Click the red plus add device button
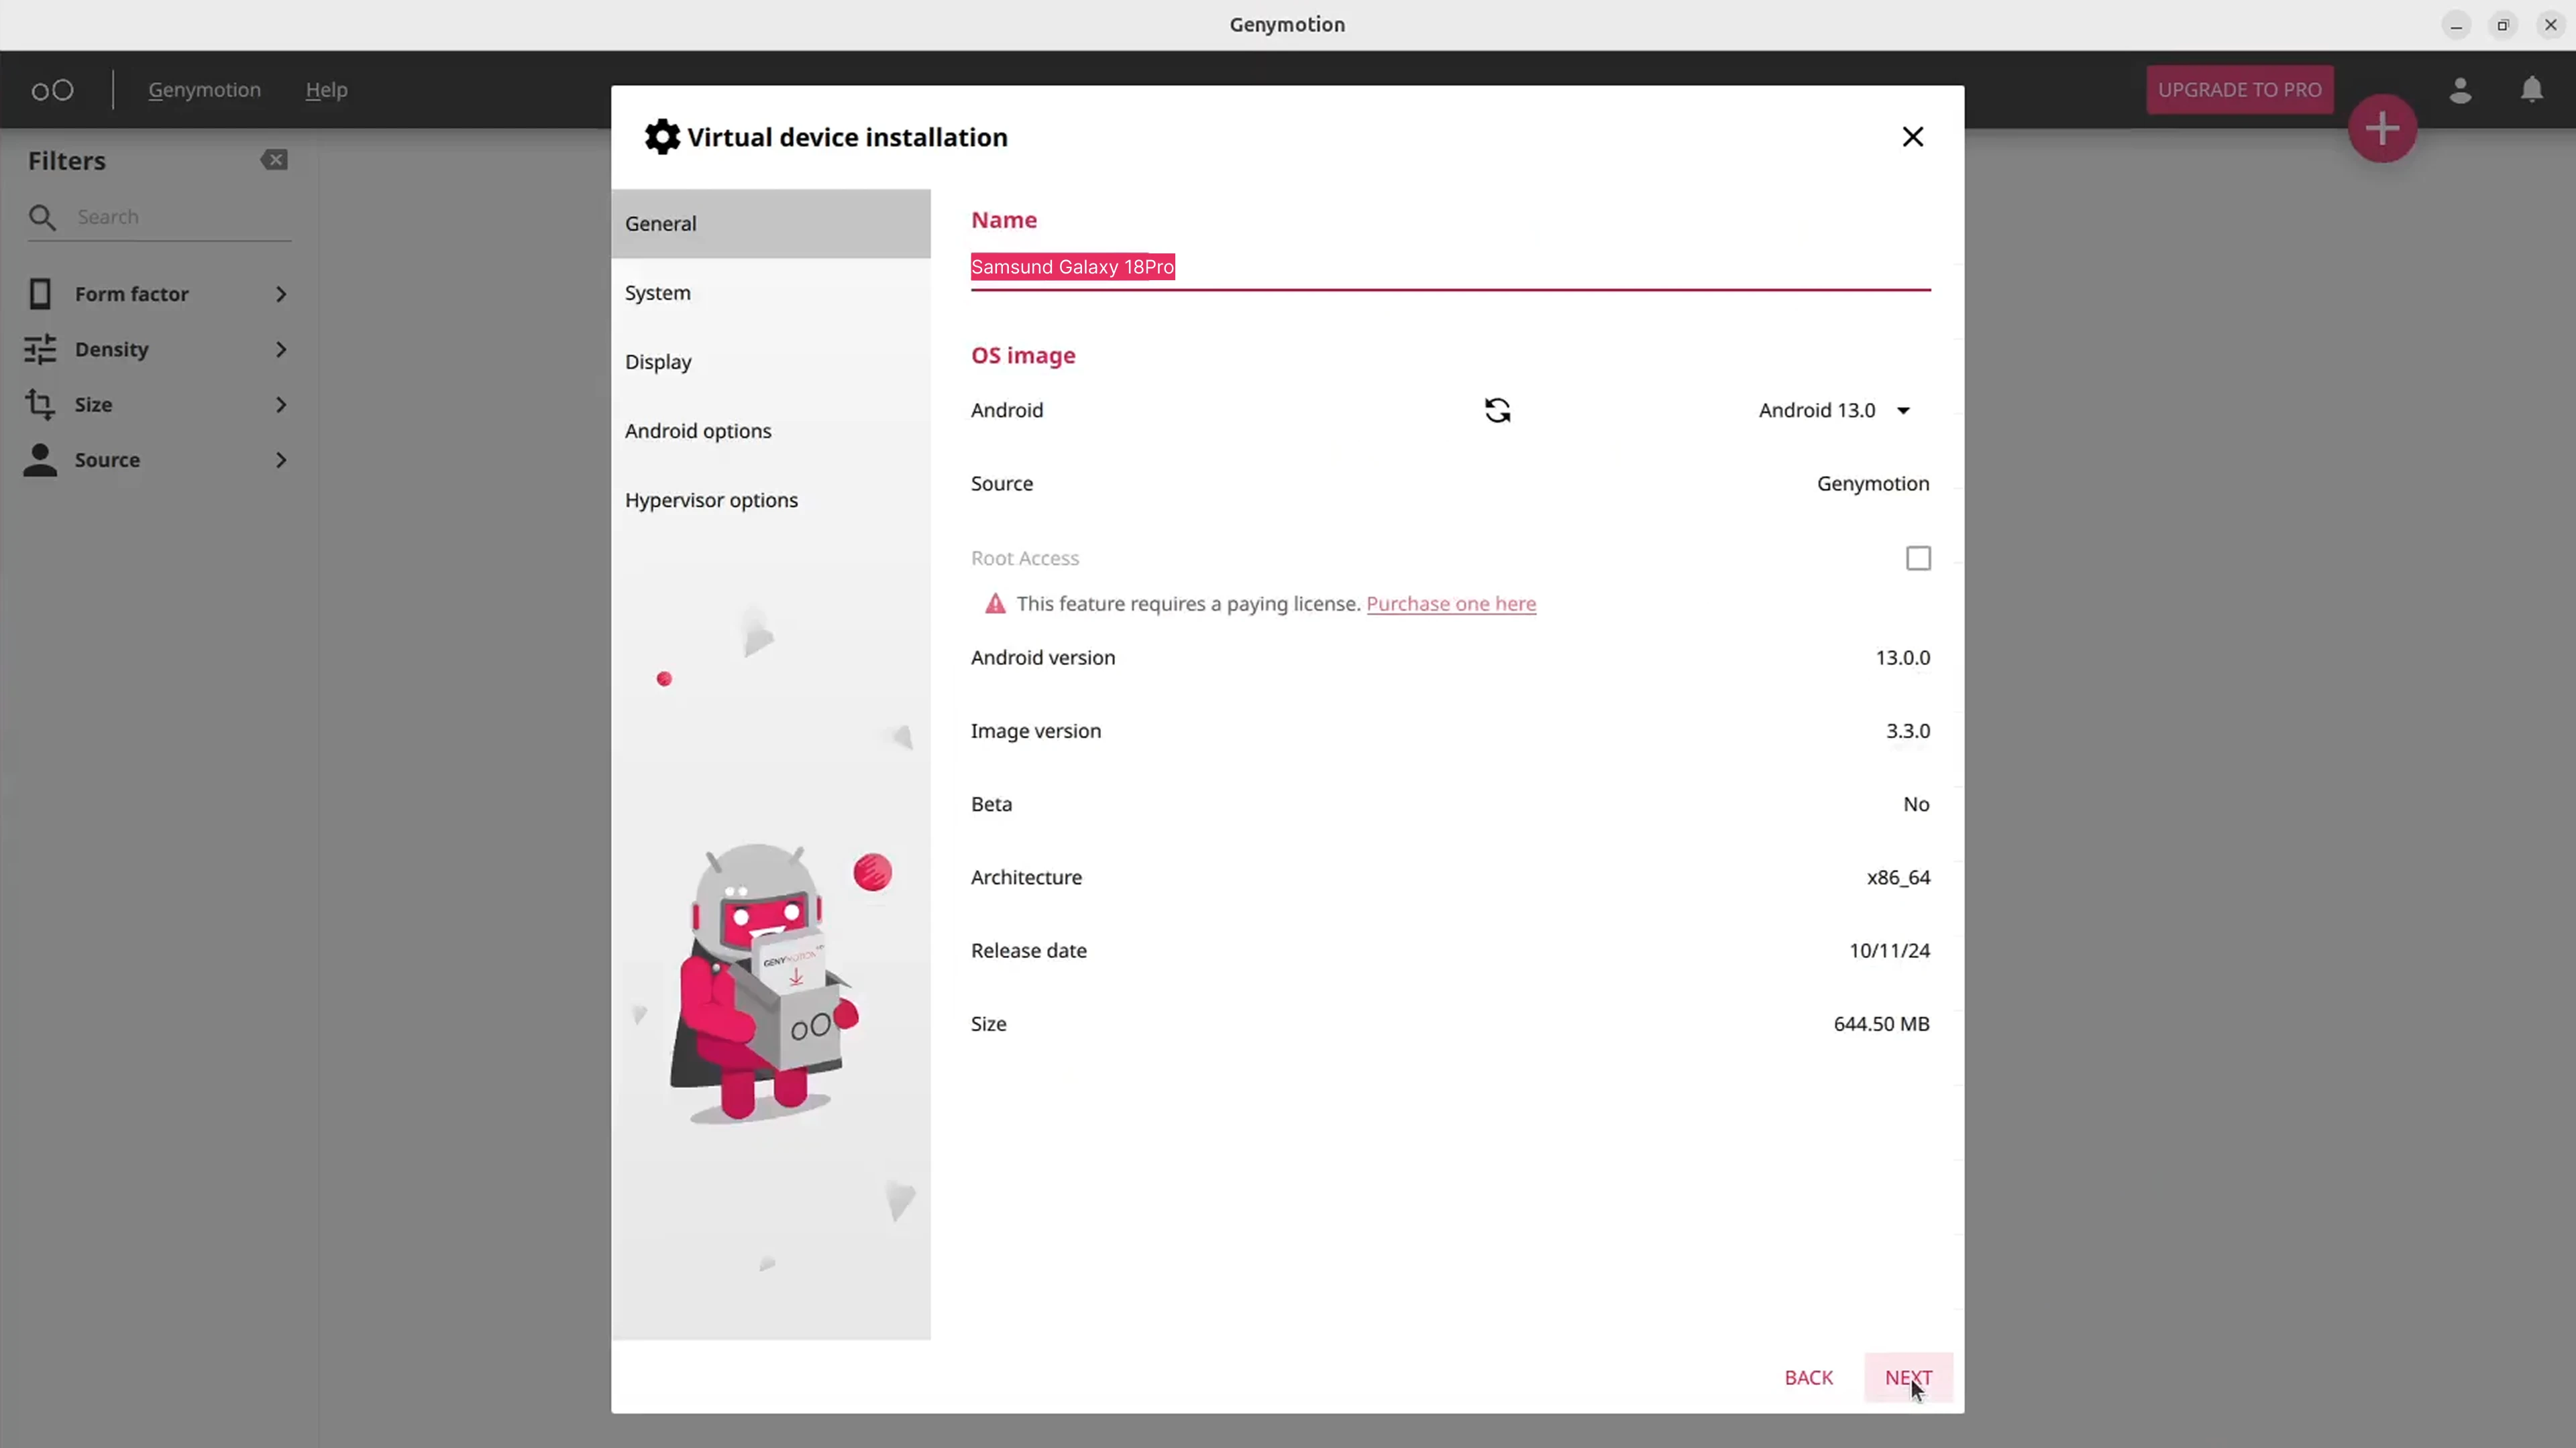This screenshot has height=1448, width=2576. coord(2382,129)
